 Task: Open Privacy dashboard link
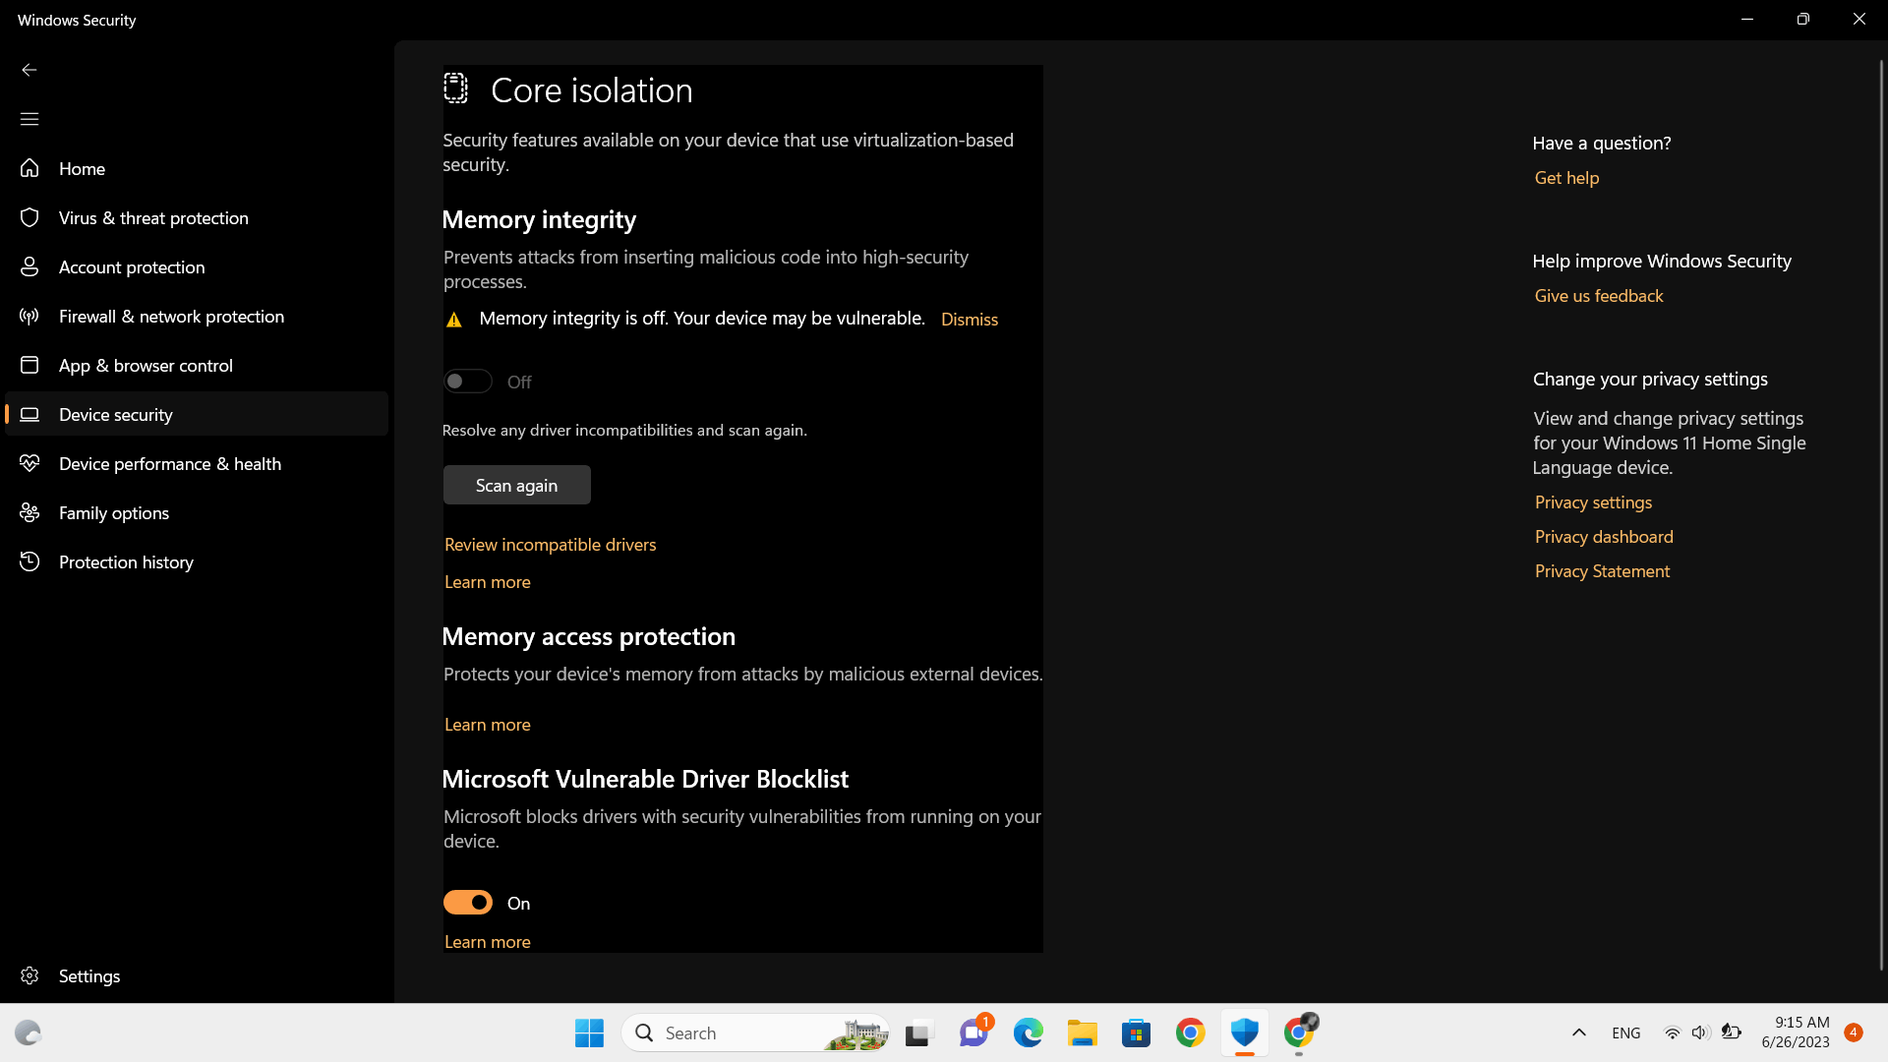(x=1604, y=537)
